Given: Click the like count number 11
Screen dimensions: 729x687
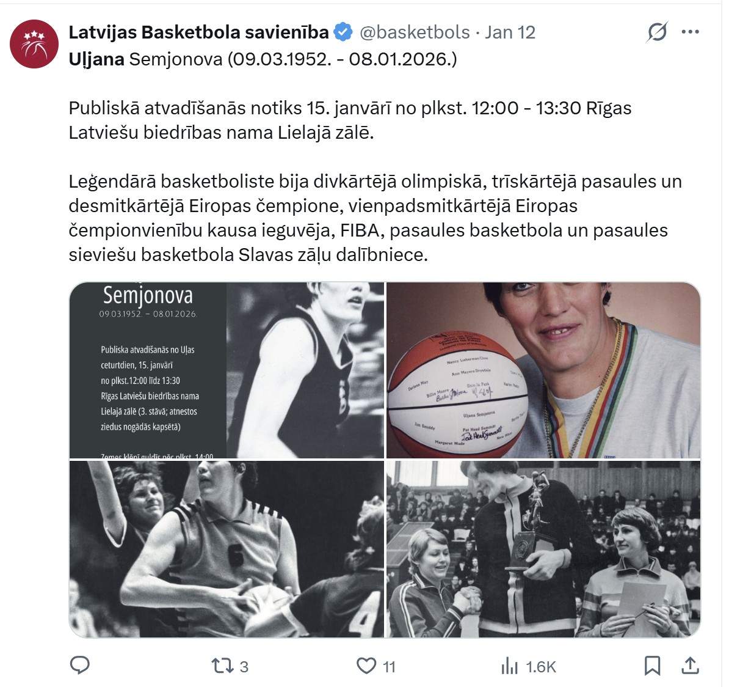Looking at the screenshot, I should pyautogui.click(x=389, y=667).
